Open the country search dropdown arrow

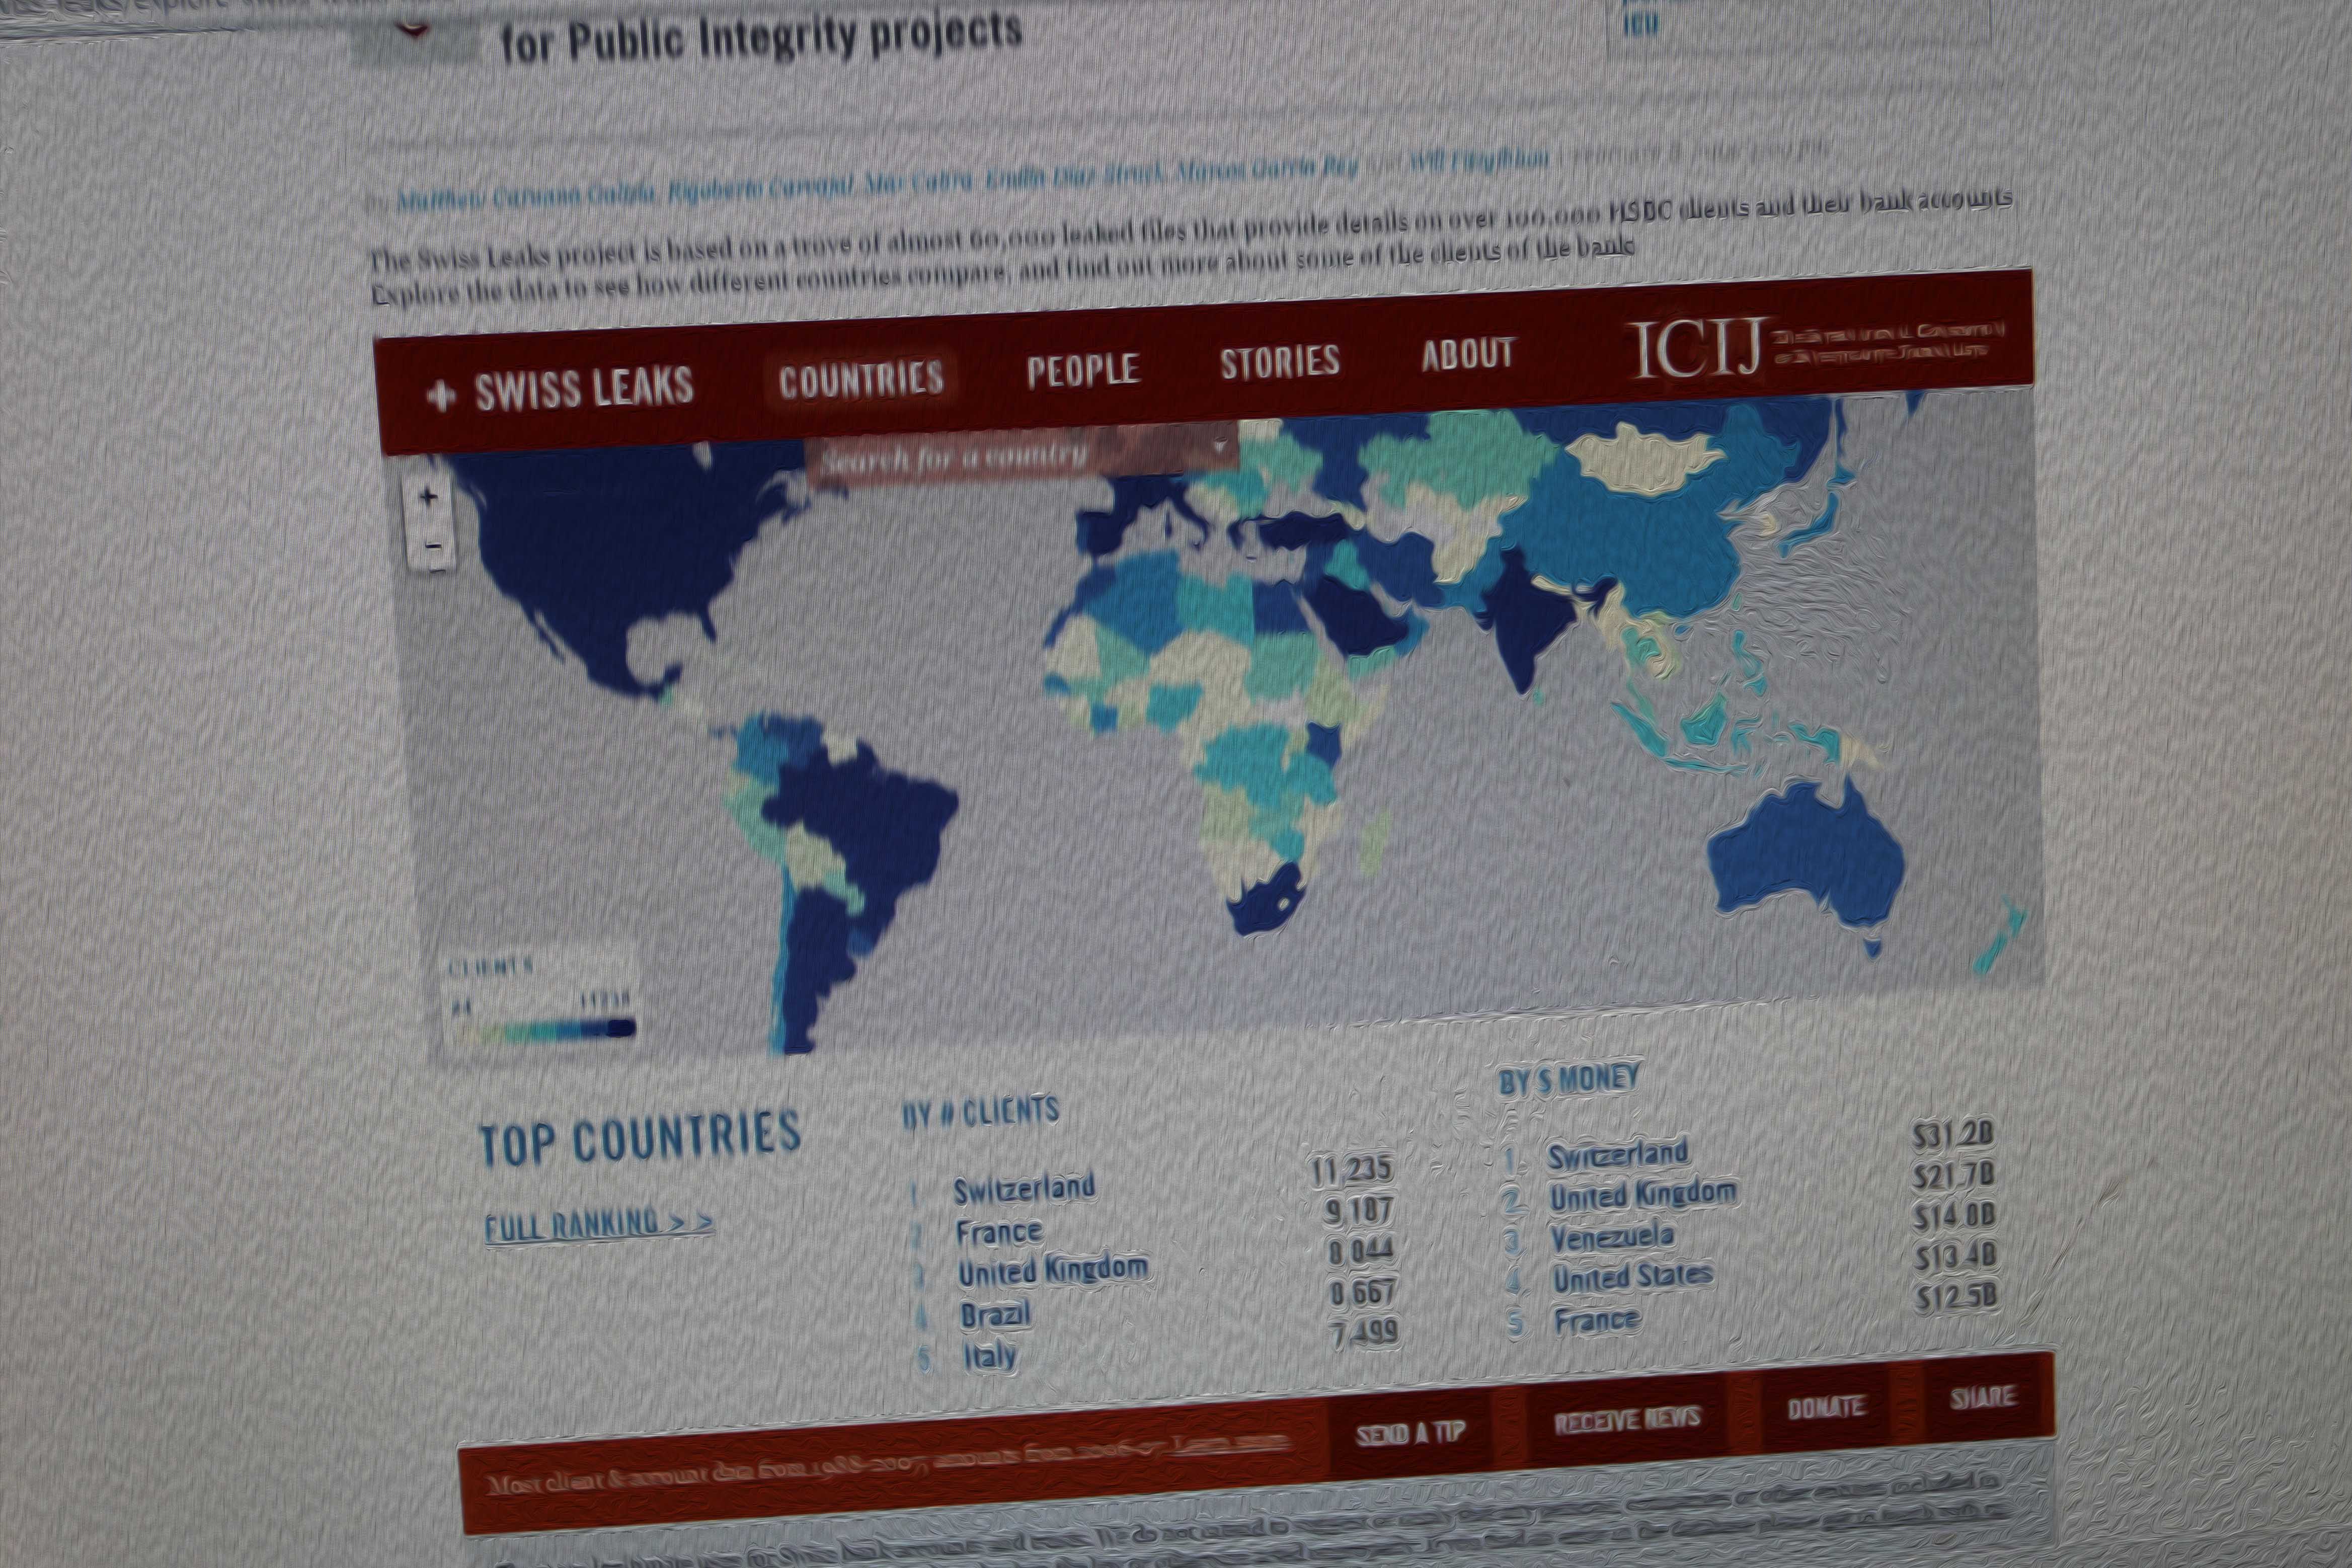[x=1219, y=444]
